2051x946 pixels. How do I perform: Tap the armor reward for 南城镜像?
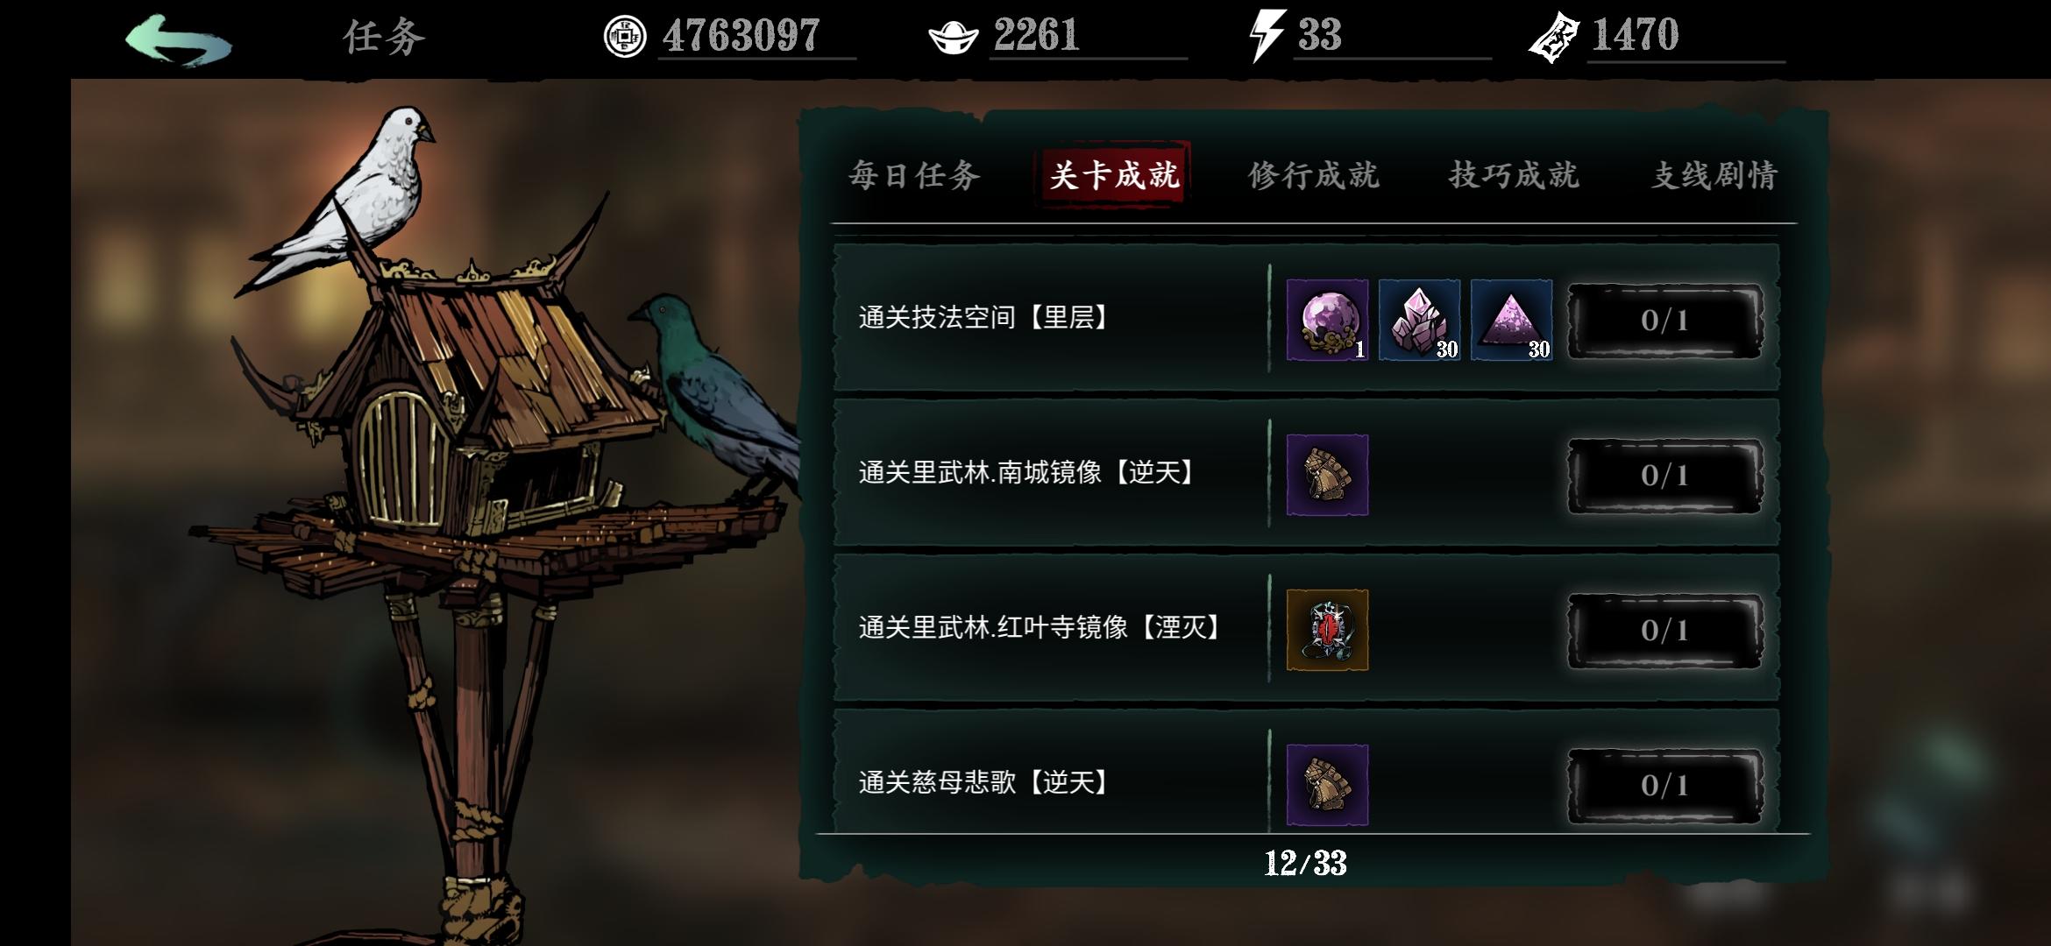tap(1327, 475)
